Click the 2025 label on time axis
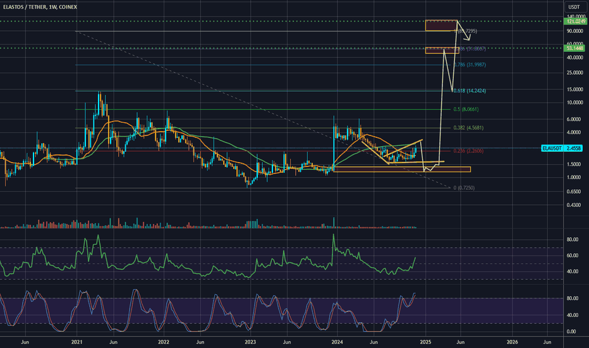The width and height of the screenshot is (589, 348). tap(425, 342)
